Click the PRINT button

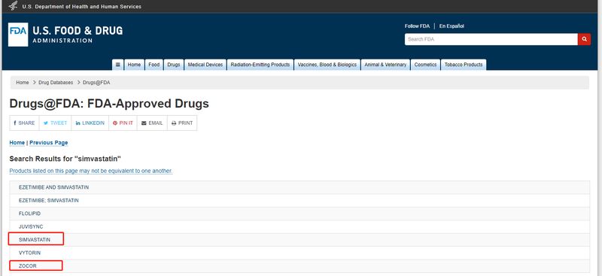pyautogui.click(x=182, y=123)
